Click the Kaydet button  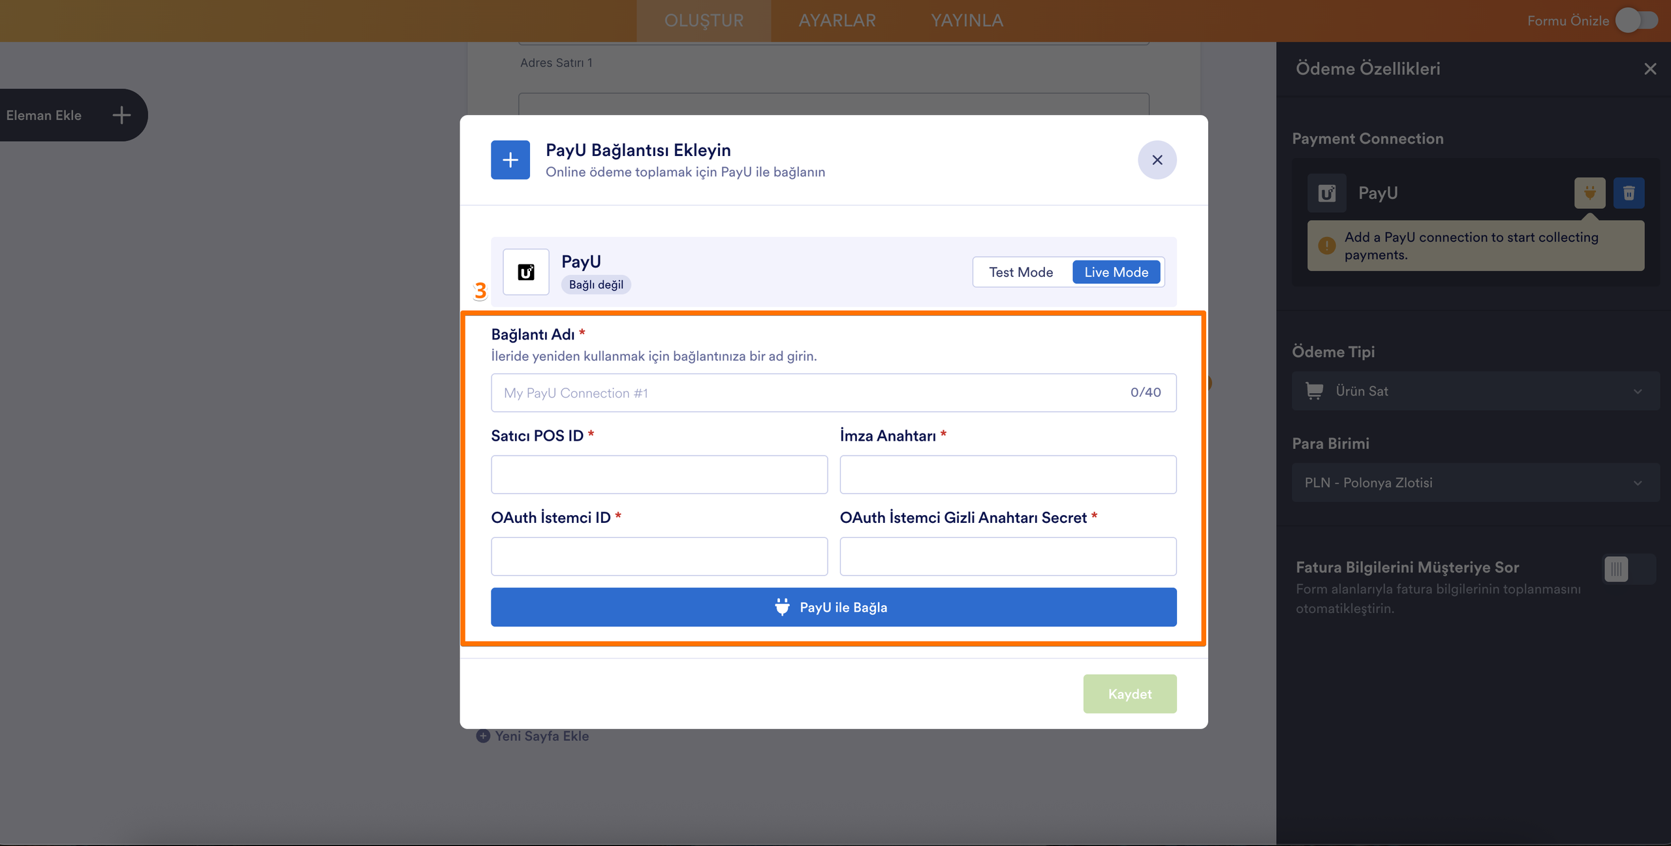coord(1130,694)
